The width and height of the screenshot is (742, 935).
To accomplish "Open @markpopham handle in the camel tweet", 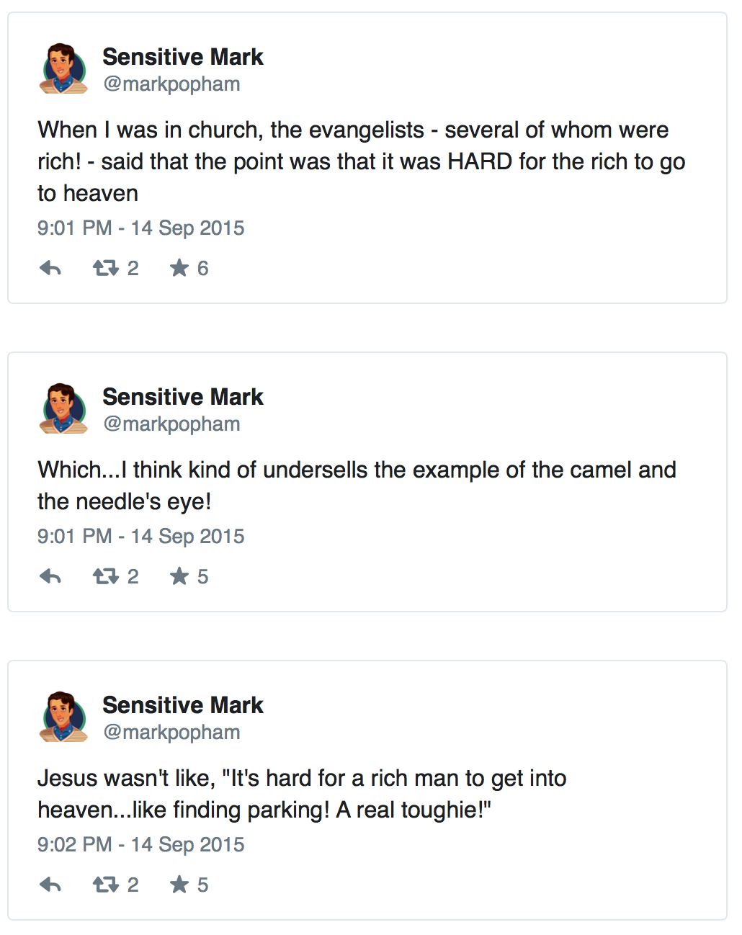I will pos(171,424).
